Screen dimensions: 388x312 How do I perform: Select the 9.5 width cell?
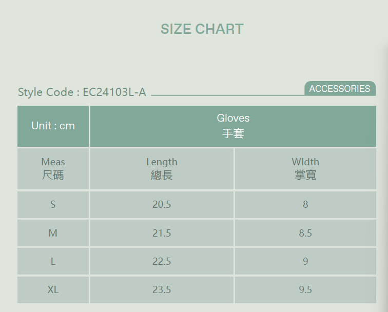click(305, 289)
